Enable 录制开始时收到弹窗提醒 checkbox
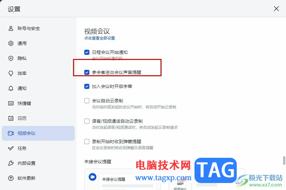This screenshot has width=286, height=190. point(87,142)
